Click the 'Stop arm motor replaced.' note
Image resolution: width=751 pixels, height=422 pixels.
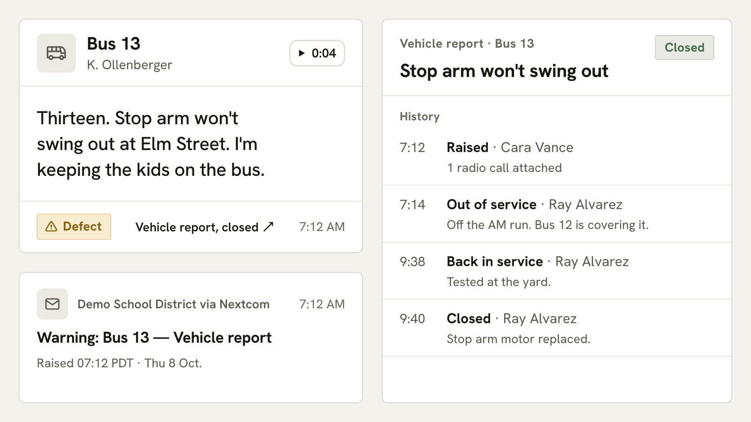click(x=519, y=339)
